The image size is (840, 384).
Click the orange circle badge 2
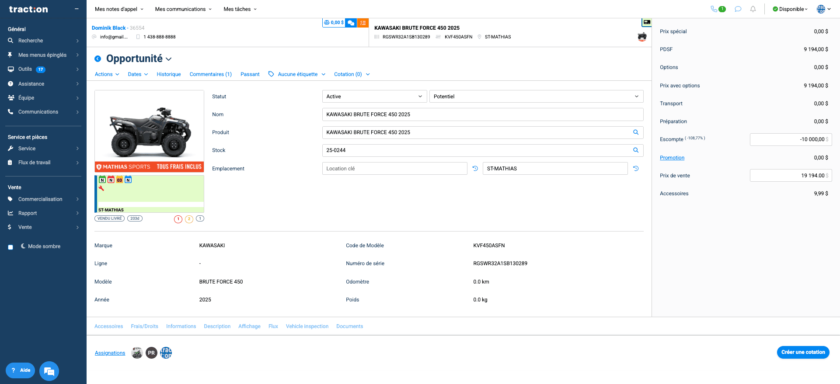[189, 219]
